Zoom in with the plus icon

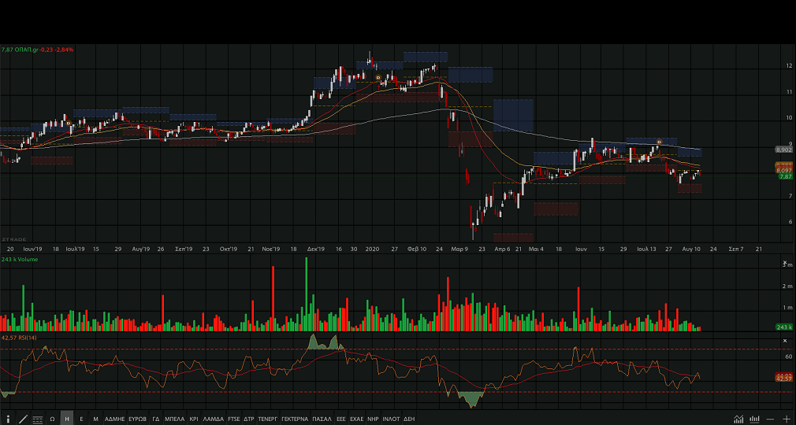tap(786, 419)
